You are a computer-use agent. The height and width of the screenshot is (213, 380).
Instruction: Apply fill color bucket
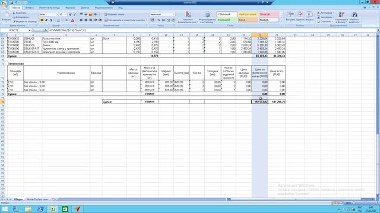coord(66,20)
